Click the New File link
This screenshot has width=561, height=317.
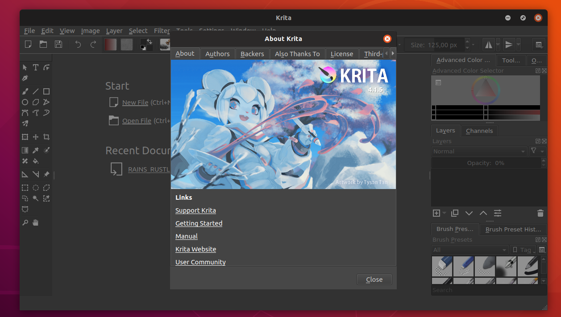tap(135, 103)
